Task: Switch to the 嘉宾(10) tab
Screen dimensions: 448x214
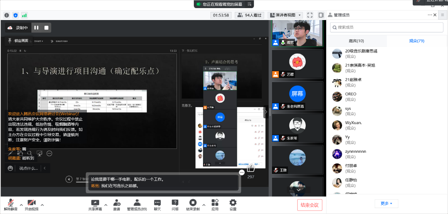Action: click(356, 41)
